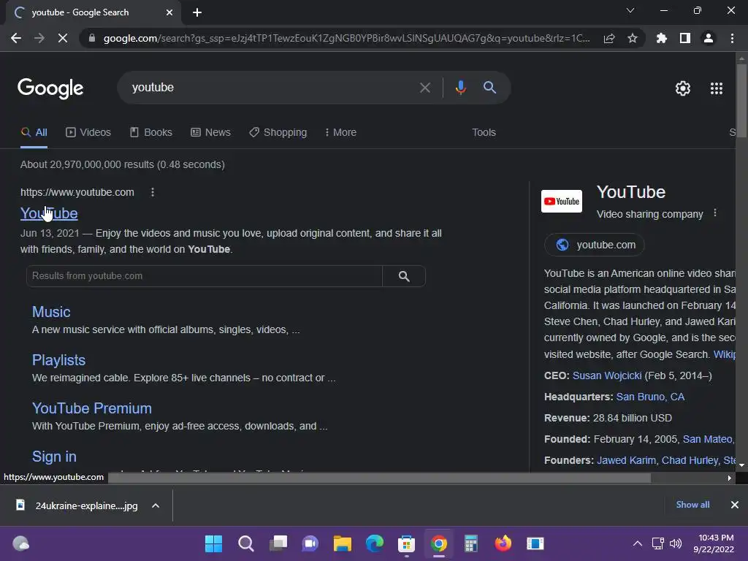Toggle the browser side panel icon

tap(685, 38)
